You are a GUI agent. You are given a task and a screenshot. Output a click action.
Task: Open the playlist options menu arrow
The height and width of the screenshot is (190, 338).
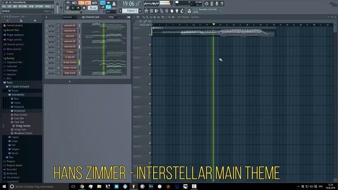tap(134, 17)
